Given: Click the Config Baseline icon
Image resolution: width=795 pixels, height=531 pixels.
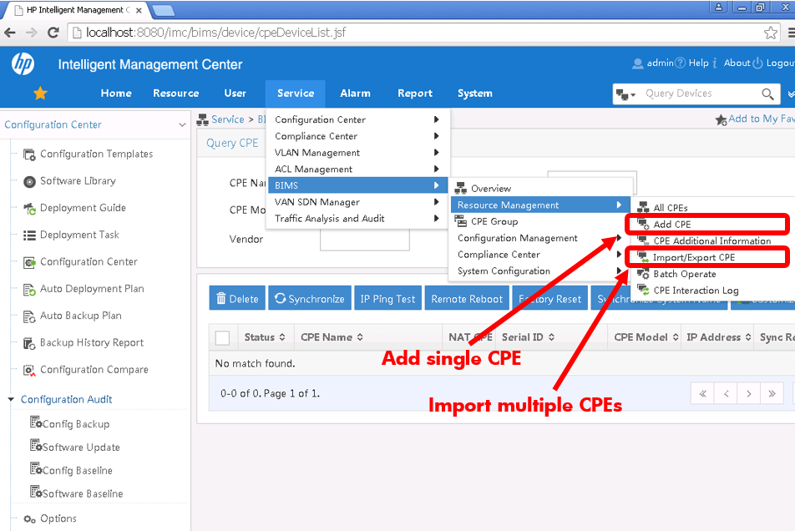Looking at the screenshot, I should [x=35, y=468].
